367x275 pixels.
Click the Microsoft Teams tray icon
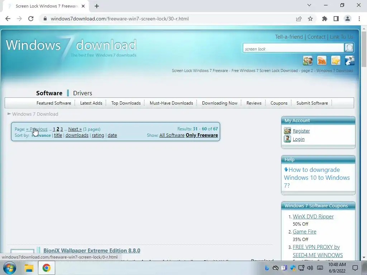[284, 268]
